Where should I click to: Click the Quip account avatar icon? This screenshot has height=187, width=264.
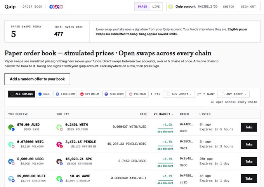point(170,7)
